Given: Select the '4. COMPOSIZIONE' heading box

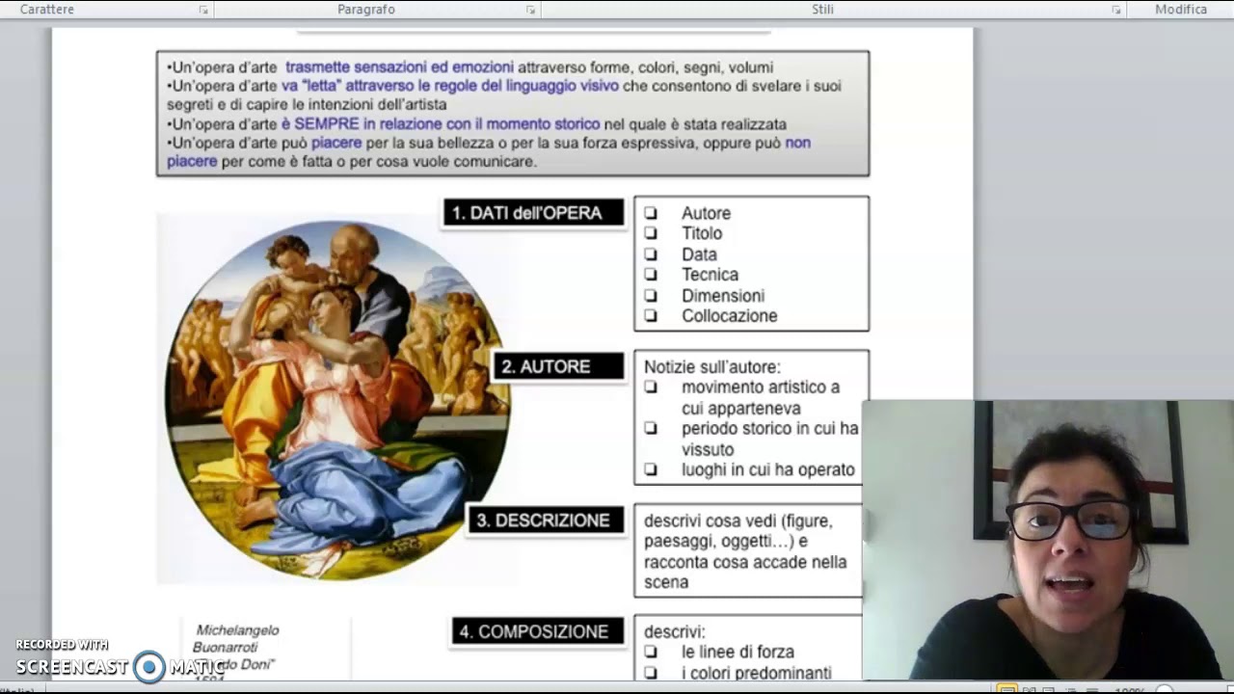Looking at the screenshot, I should coord(537,631).
